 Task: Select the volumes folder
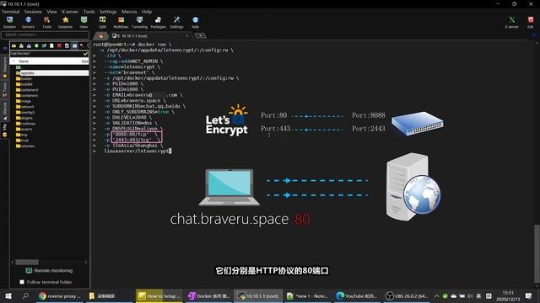(x=25, y=146)
